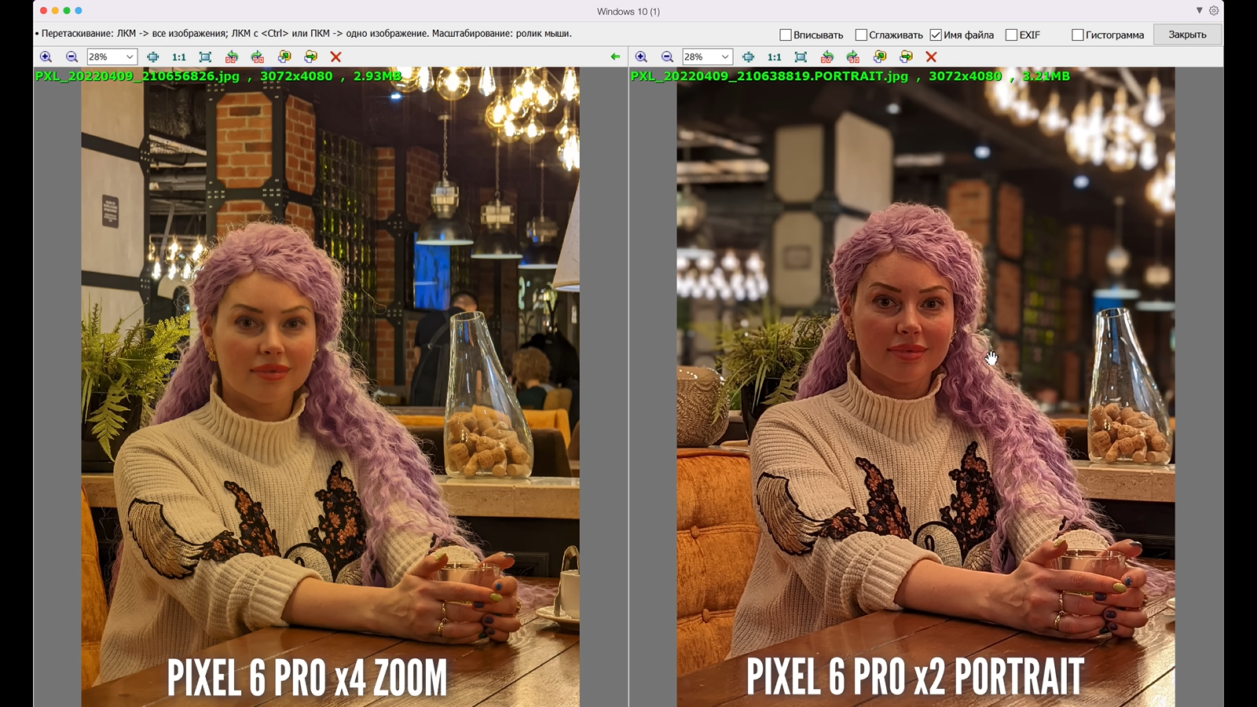Viewport: 1257px width, 707px height.
Task: Center the x4 ZOOM image in its pane
Action: pyautogui.click(x=152, y=57)
